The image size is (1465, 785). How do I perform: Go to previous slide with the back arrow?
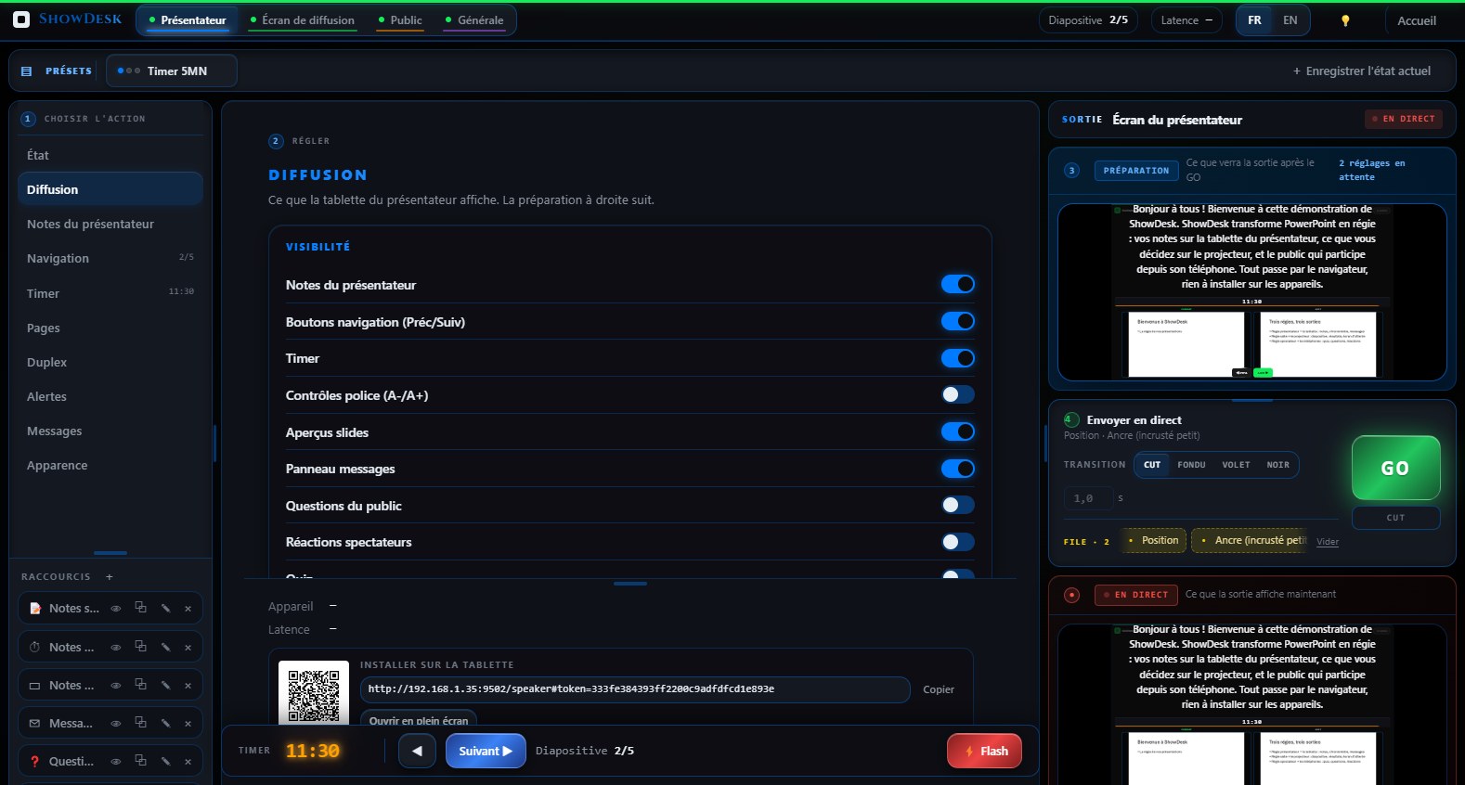417,751
